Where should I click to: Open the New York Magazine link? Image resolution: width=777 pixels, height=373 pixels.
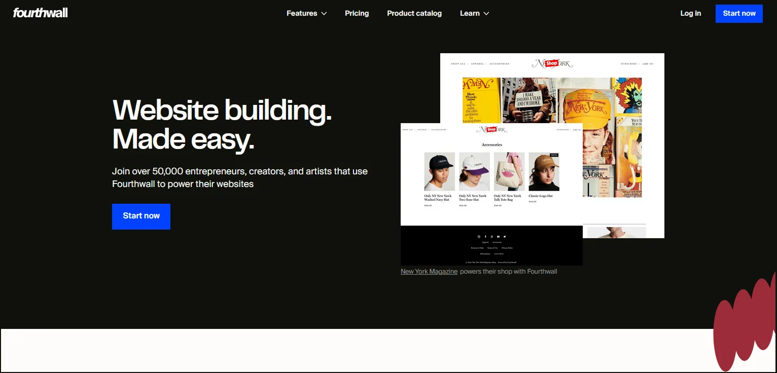pyautogui.click(x=429, y=271)
